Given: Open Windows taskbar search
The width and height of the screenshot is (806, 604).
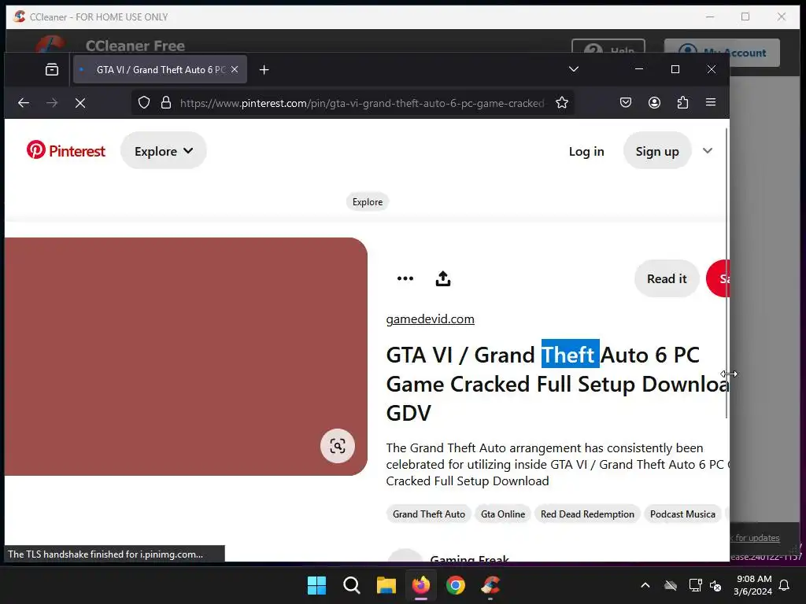Looking at the screenshot, I should [x=352, y=585].
